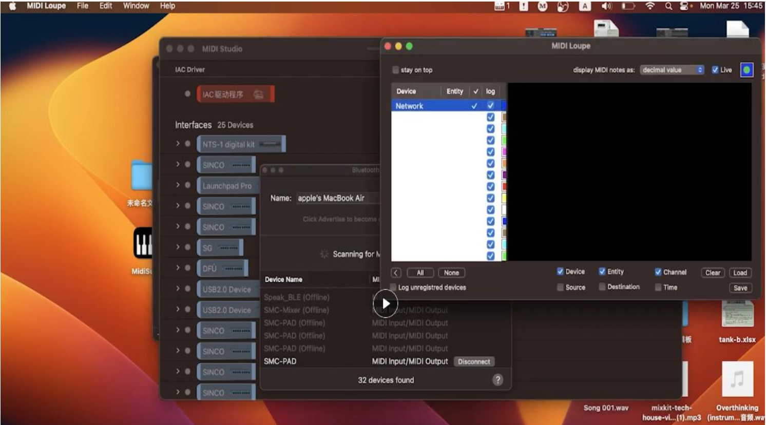Viewport: 766px width, 425px height.
Task: Click the Load button
Action: pyautogui.click(x=740, y=273)
